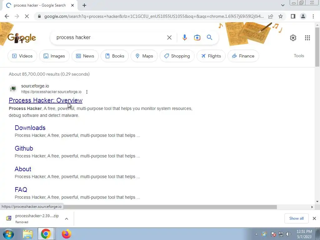Open the 'Process Hacker: Overview' result link

46,100
